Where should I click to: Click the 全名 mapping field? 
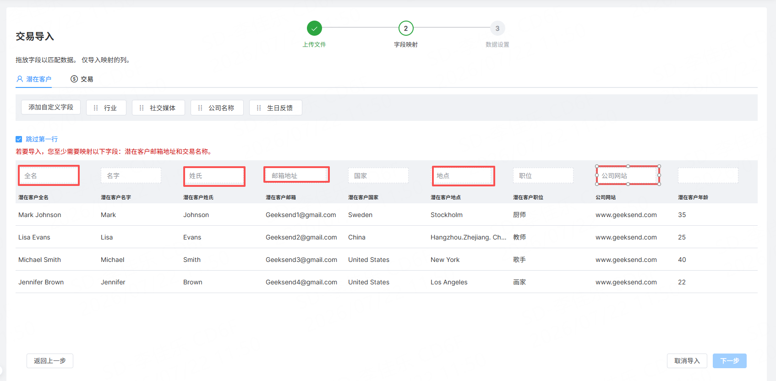click(x=49, y=175)
